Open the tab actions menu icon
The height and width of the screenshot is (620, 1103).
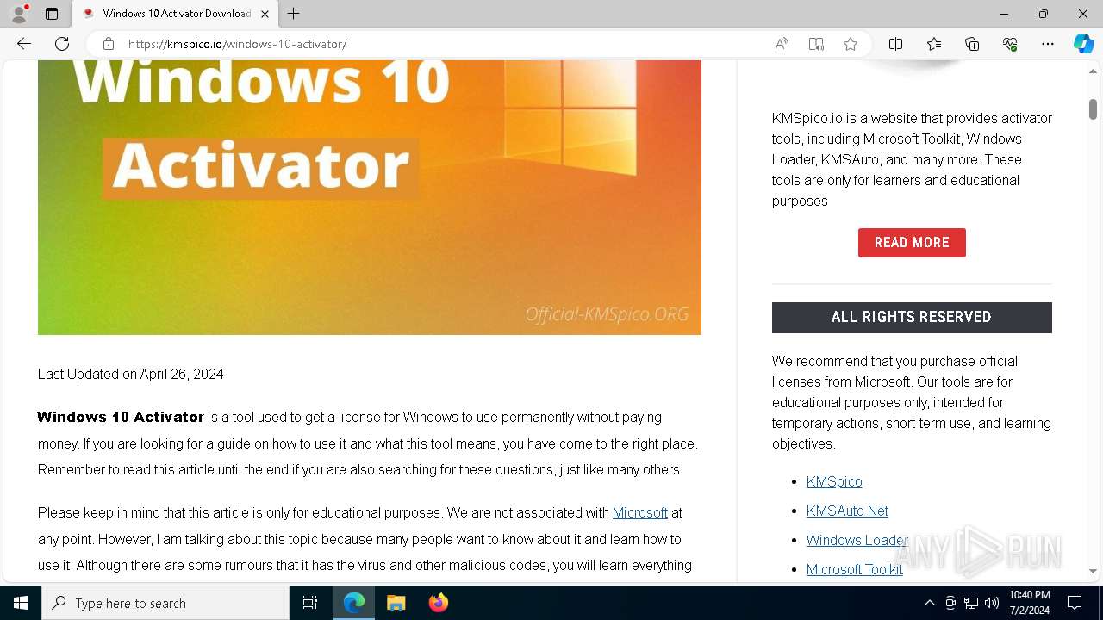click(52, 14)
